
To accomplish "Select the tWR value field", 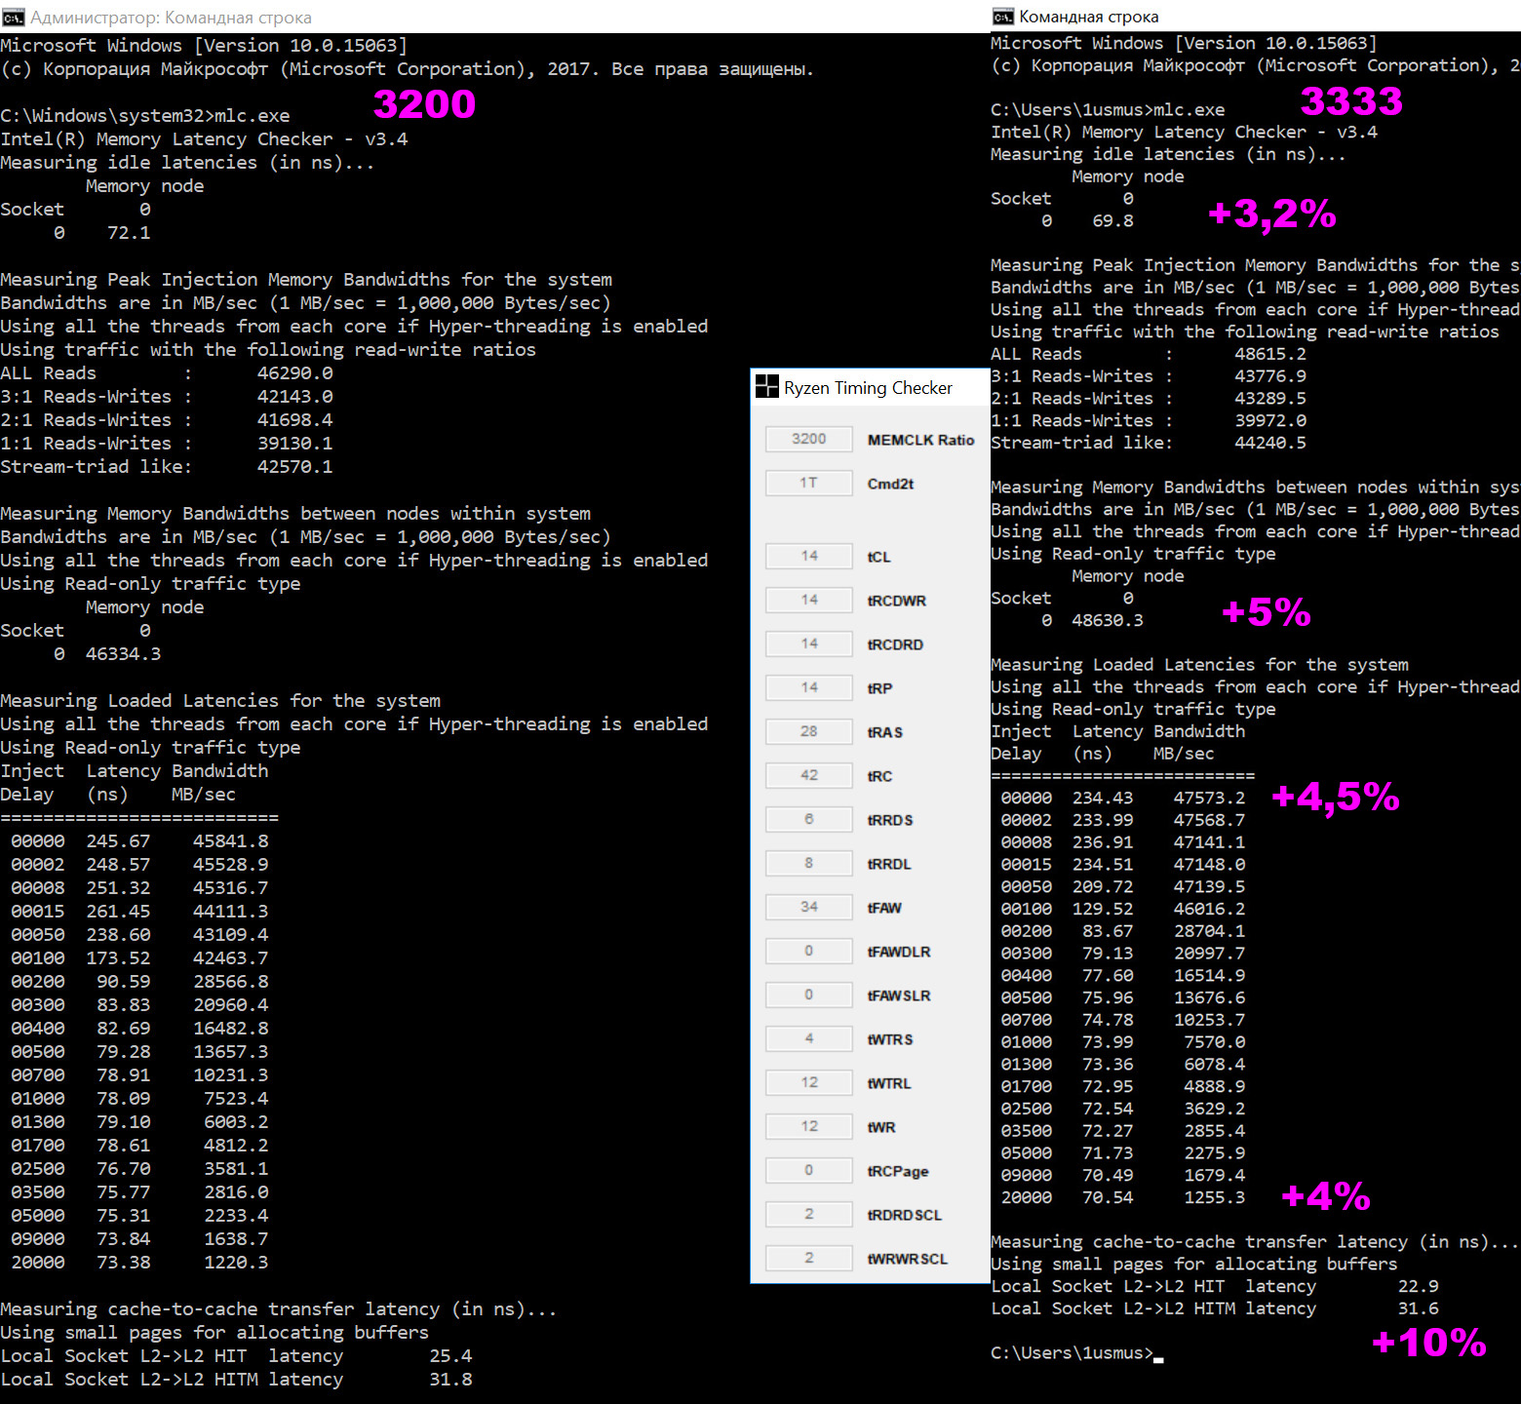I will point(809,1126).
